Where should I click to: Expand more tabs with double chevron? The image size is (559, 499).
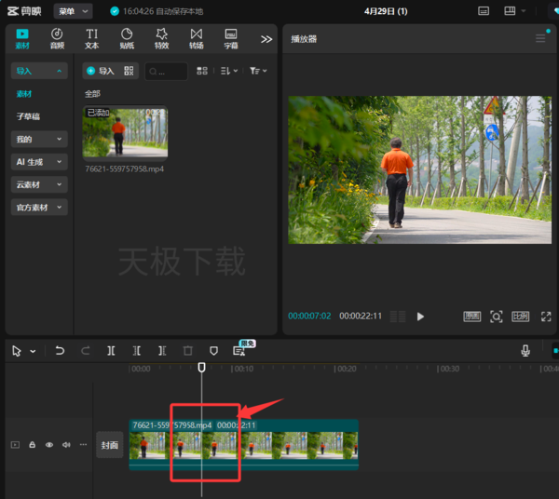[266, 39]
